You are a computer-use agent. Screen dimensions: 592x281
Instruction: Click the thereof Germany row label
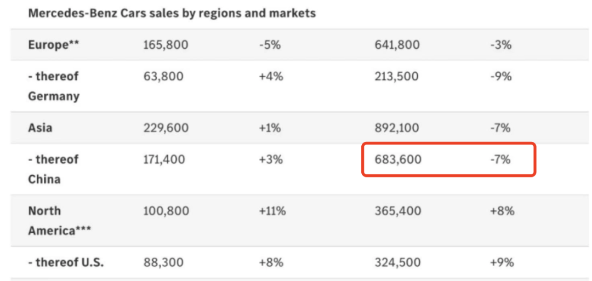pos(54,86)
